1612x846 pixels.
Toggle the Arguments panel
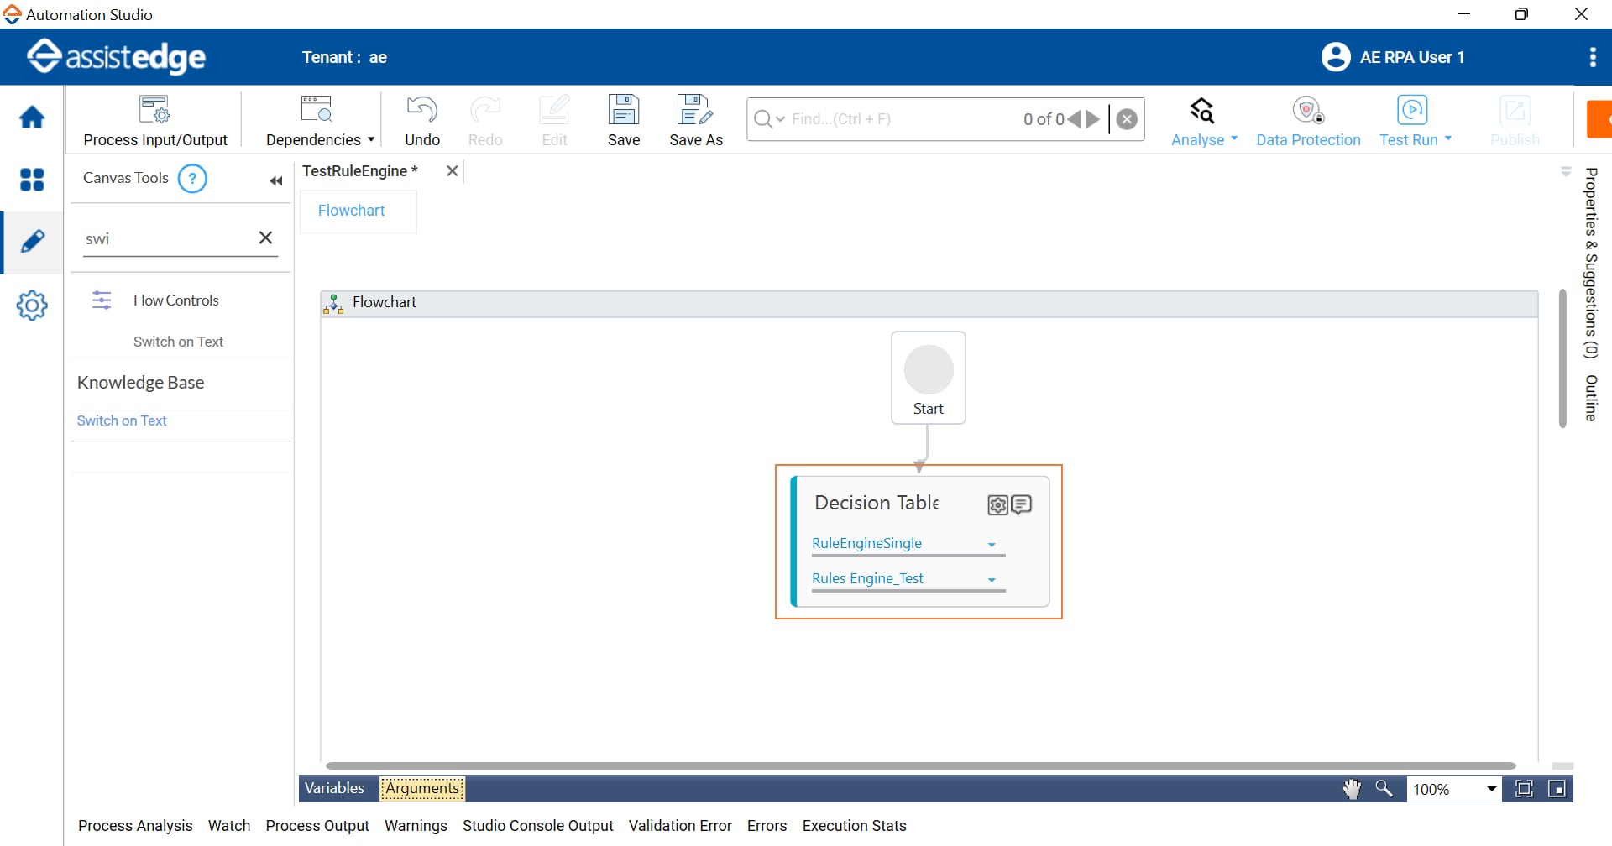422,788
